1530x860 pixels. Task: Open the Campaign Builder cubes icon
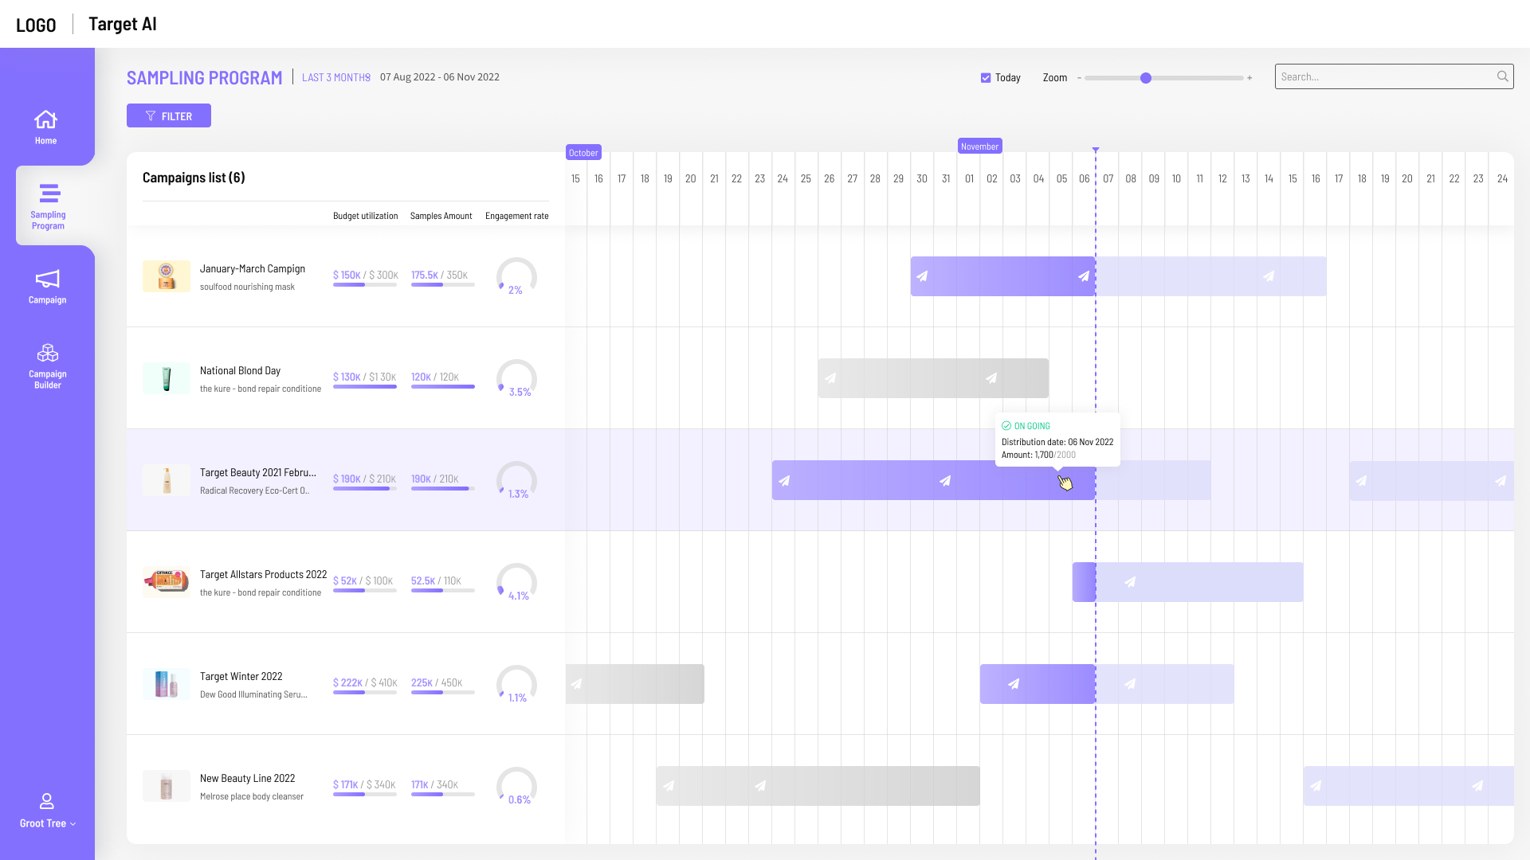(x=48, y=353)
